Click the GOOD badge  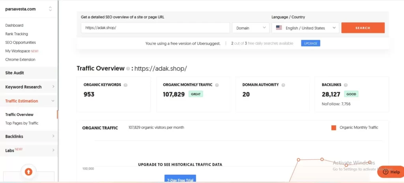pyautogui.click(x=351, y=94)
